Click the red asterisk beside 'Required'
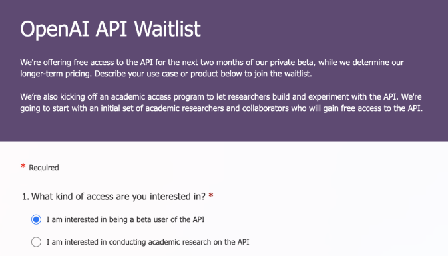The height and width of the screenshot is (256, 448). 23,166
